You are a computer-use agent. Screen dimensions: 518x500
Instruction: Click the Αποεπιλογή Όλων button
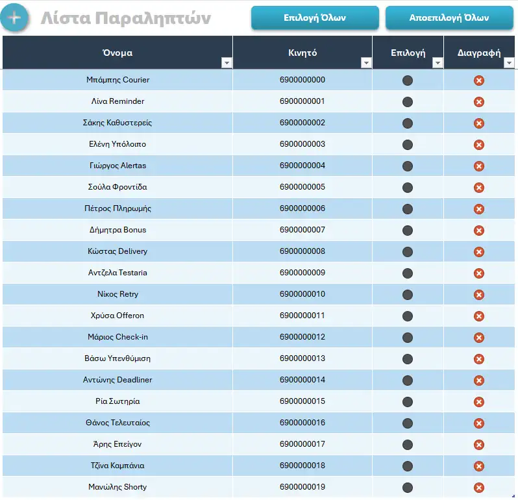tap(449, 18)
